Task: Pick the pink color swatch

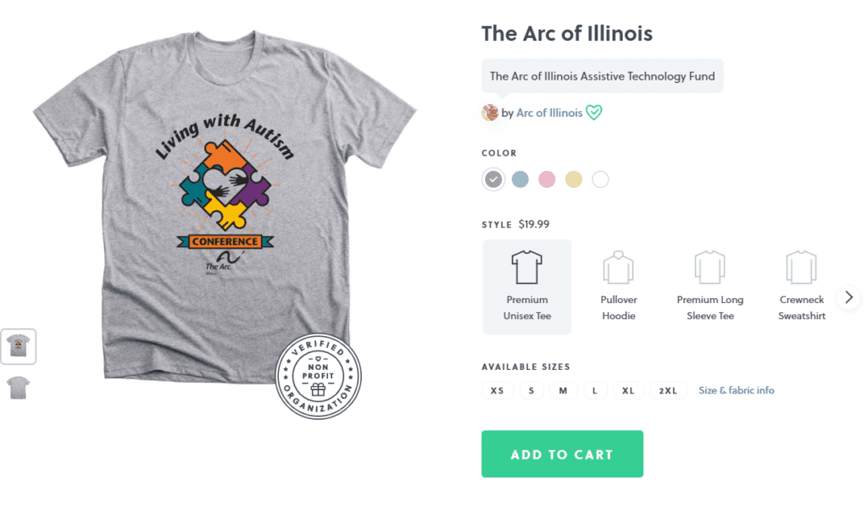Action: pyautogui.click(x=547, y=179)
